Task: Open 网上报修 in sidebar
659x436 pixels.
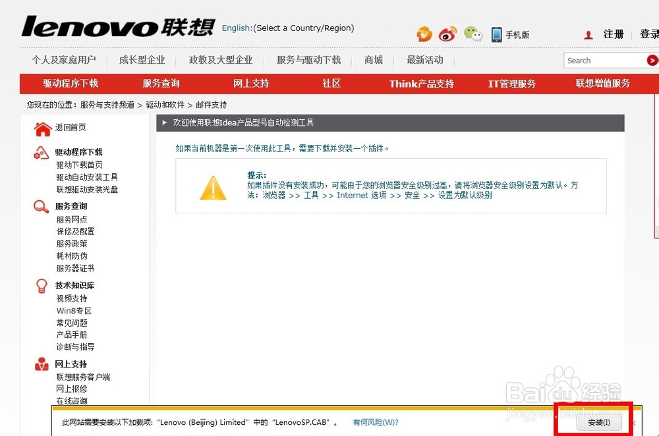Action: tap(71, 389)
